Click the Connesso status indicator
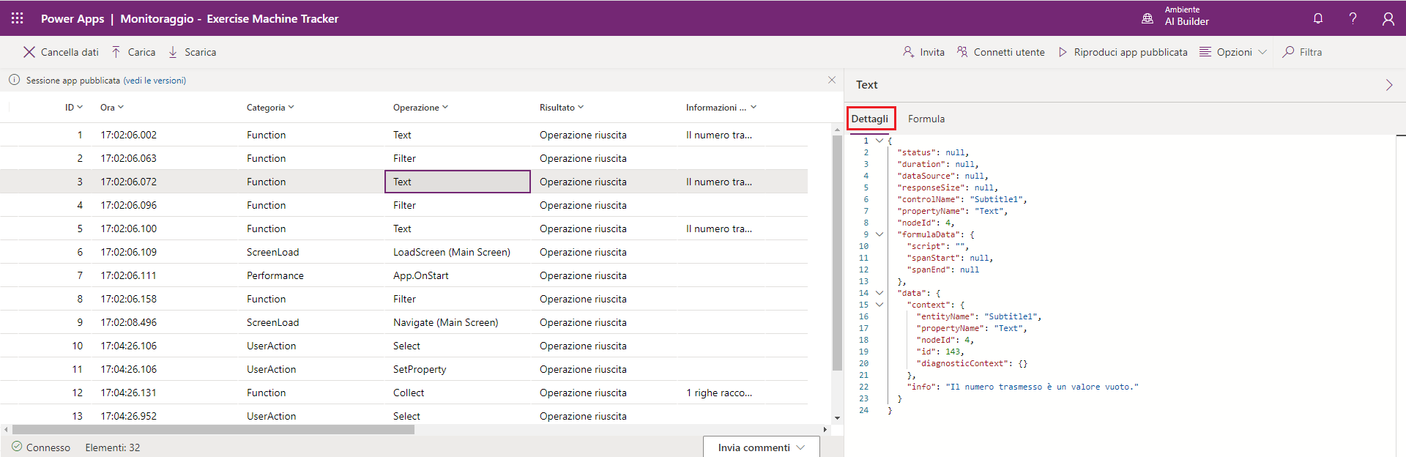This screenshot has width=1406, height=457. [41, 447]
